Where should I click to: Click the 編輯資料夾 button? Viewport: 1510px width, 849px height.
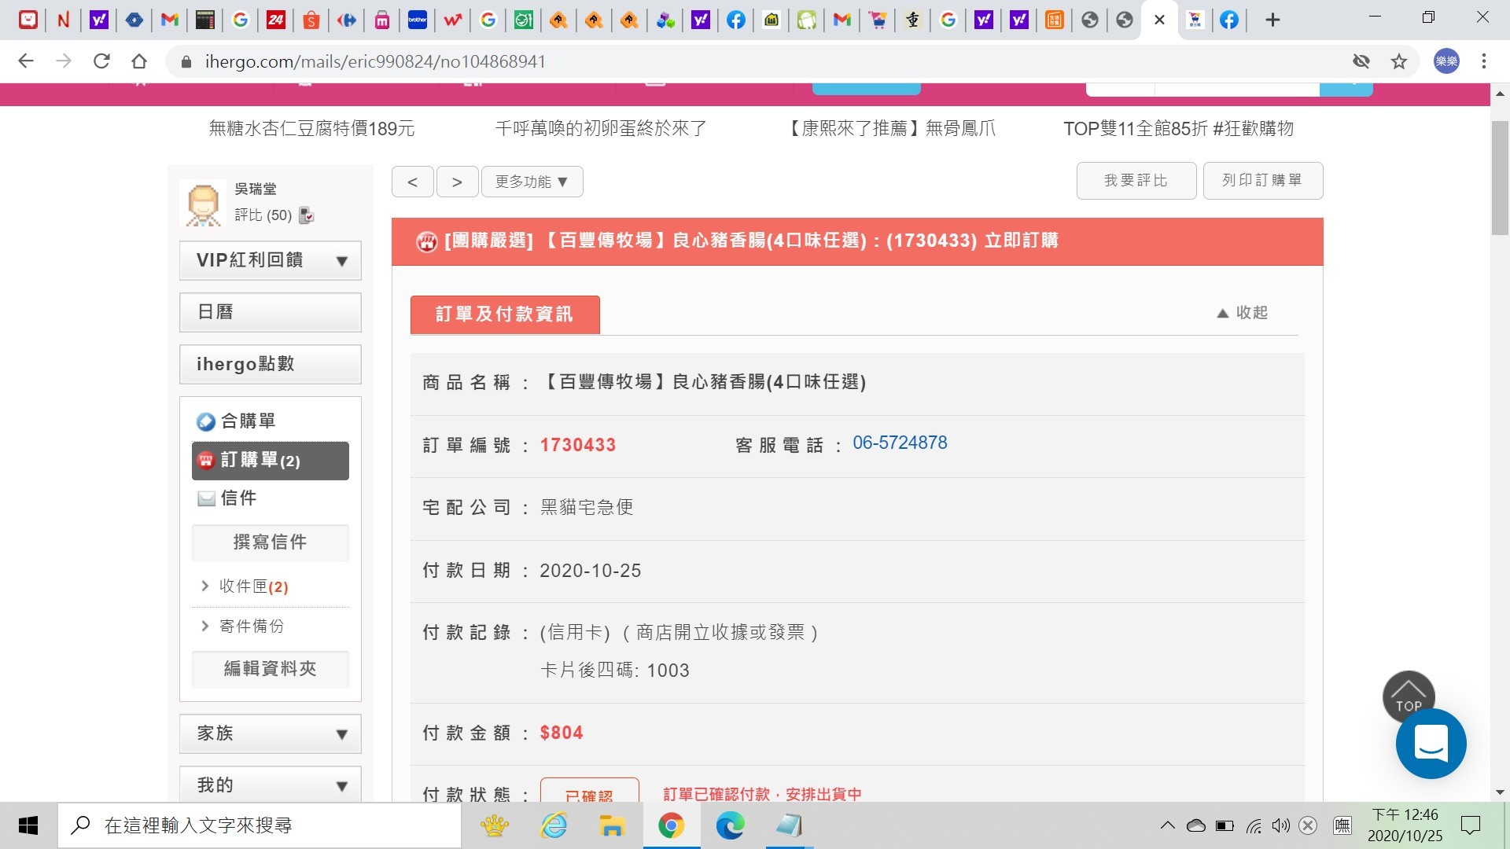(x=271, y=669)
